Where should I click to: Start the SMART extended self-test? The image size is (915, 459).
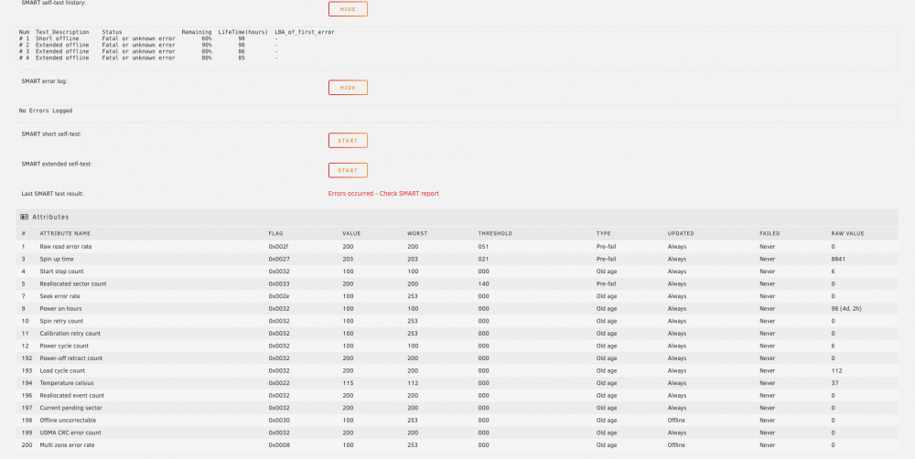click(x=348, y=170)
